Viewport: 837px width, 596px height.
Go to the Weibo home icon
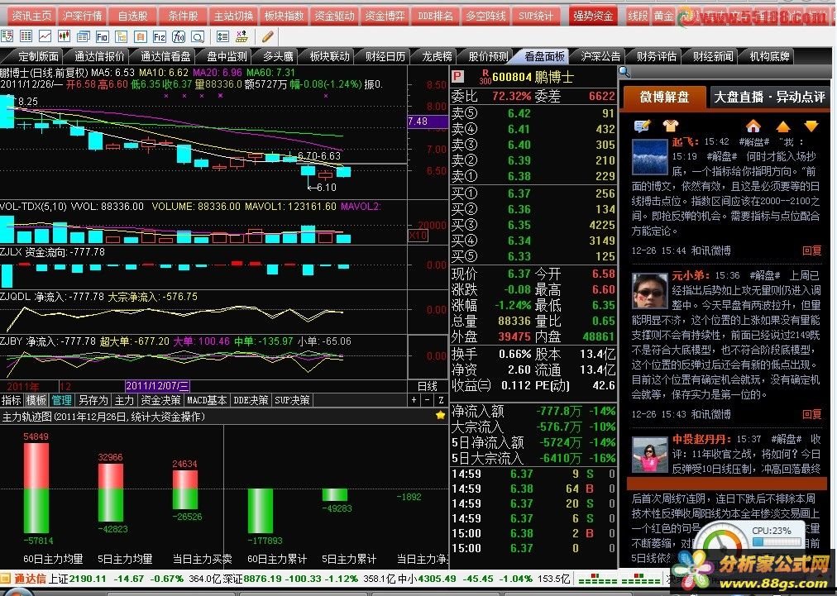(x=753, y=126)
